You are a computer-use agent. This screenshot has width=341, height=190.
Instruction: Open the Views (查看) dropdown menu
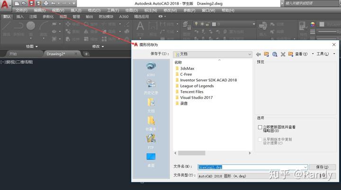(x=304, y=54)
